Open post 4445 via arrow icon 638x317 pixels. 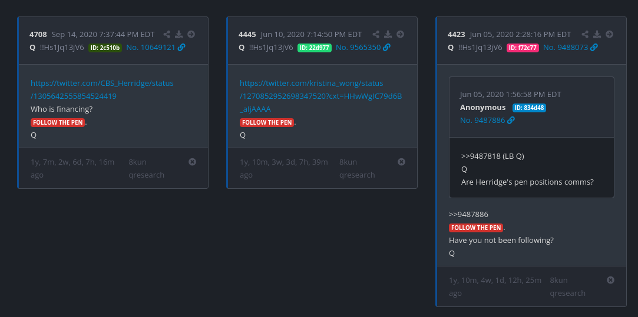pos(401,35)
